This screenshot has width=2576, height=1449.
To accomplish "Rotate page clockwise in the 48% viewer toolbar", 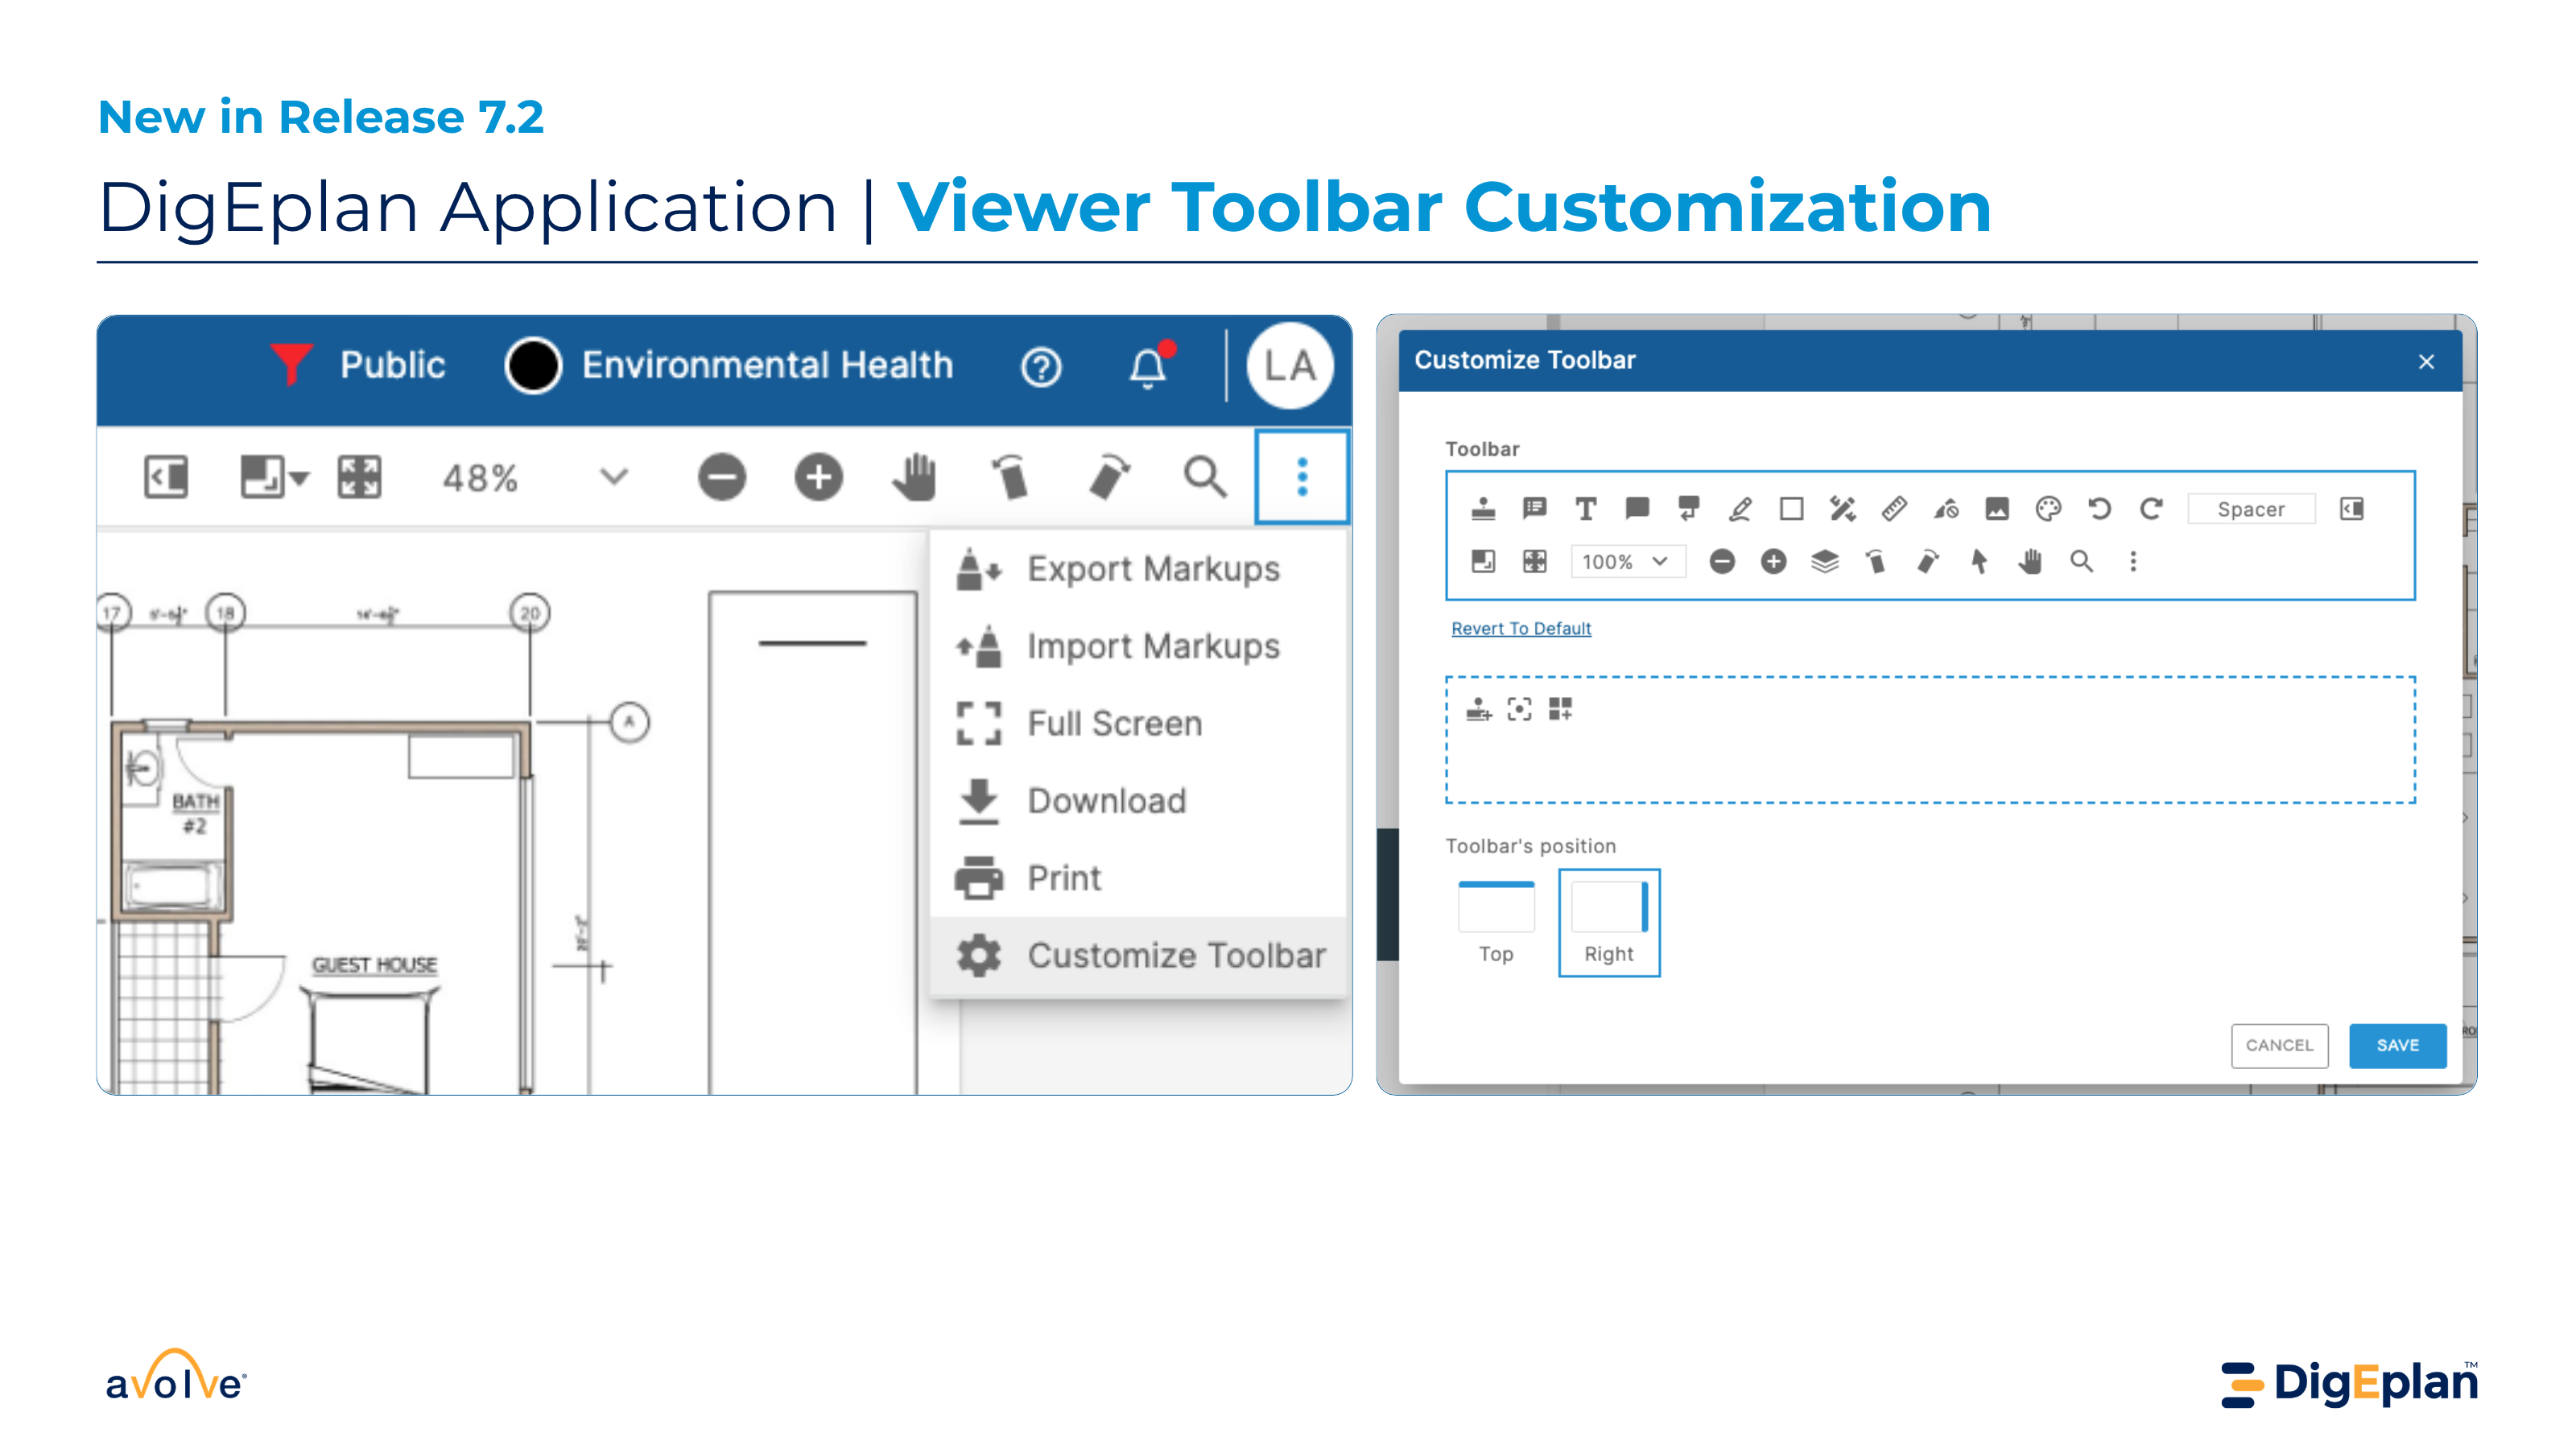I will [1108, 477].
